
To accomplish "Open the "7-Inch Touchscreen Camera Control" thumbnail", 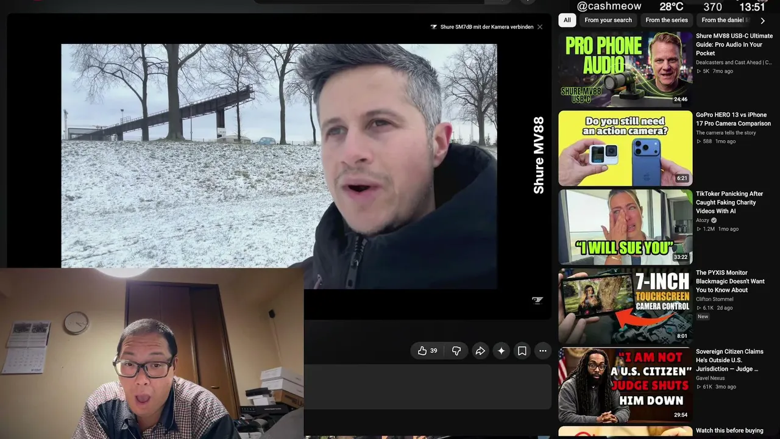I will click(x=625, y=306).
